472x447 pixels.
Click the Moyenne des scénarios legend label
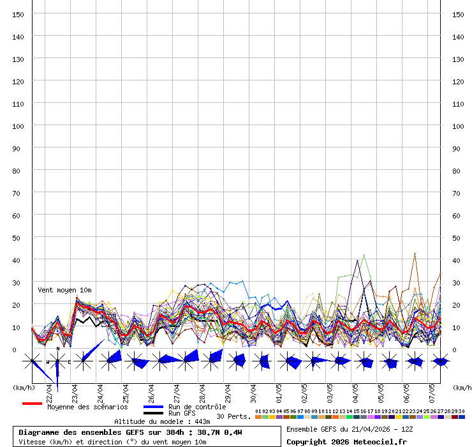click(87, 407)
